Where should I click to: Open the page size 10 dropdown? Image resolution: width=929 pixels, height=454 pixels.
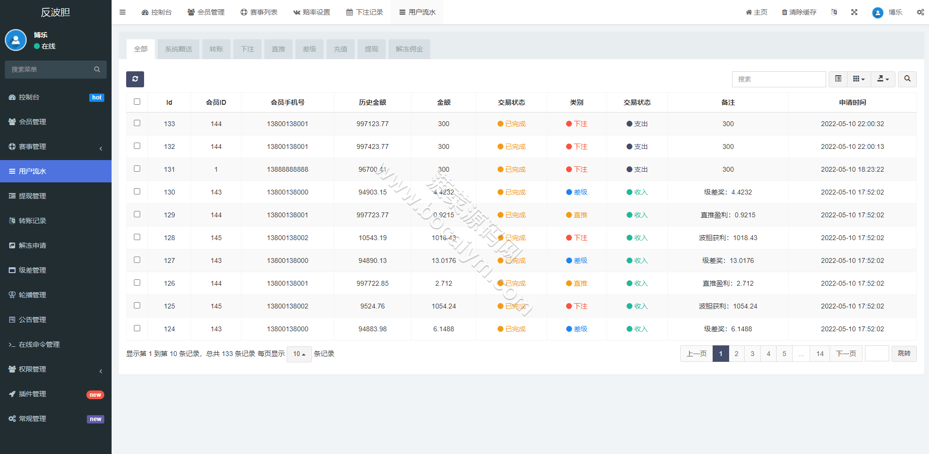pyautogui.click(x=299, y=354)
